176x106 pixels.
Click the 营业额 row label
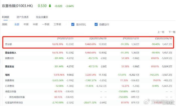pyautogui.click(x=8, y=44)
